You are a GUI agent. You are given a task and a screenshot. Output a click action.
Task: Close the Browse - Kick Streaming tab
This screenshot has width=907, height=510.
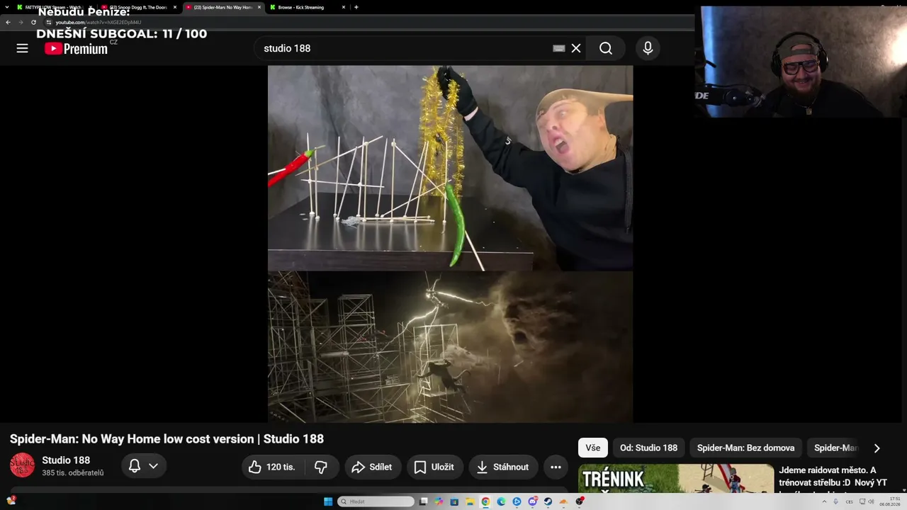(x=344, y=7)
